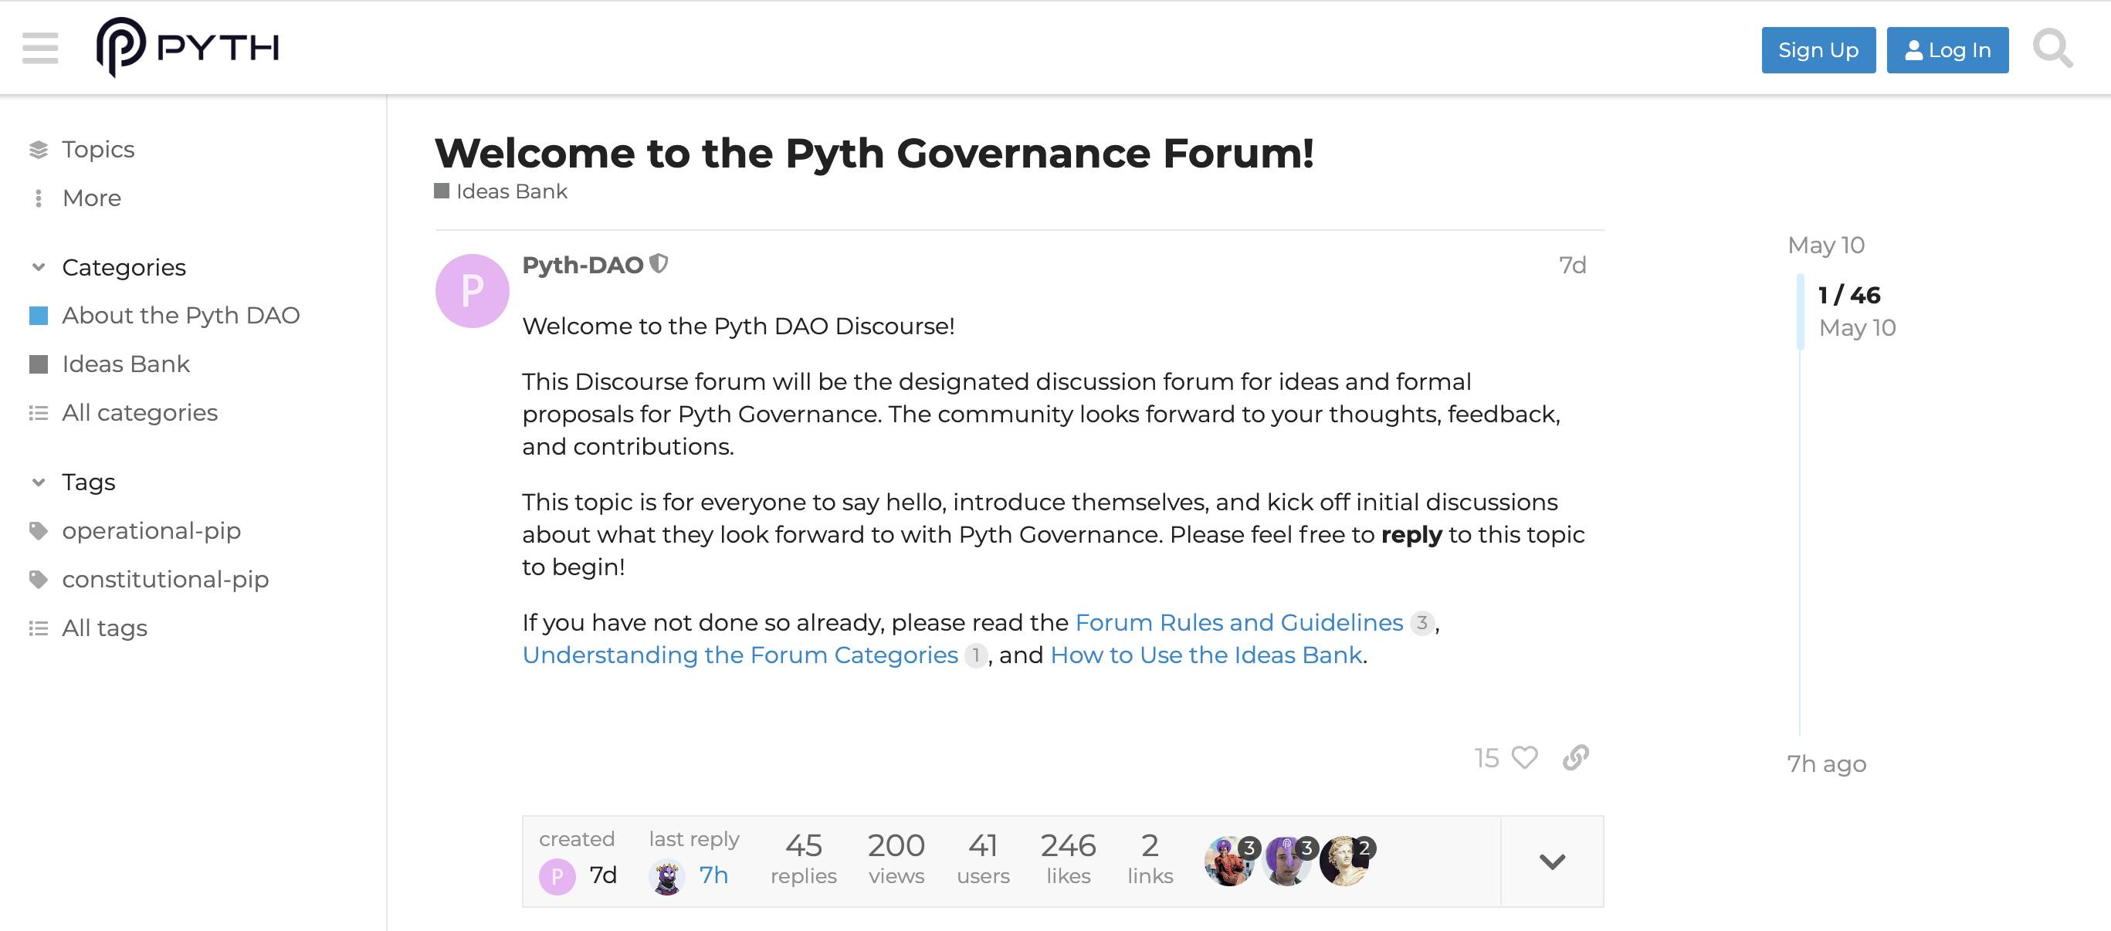Click the Pyth-DAO moderator shield icon
Viewport: 2111px width, 931px height.
pyautogui.click(x=659, y=264)
